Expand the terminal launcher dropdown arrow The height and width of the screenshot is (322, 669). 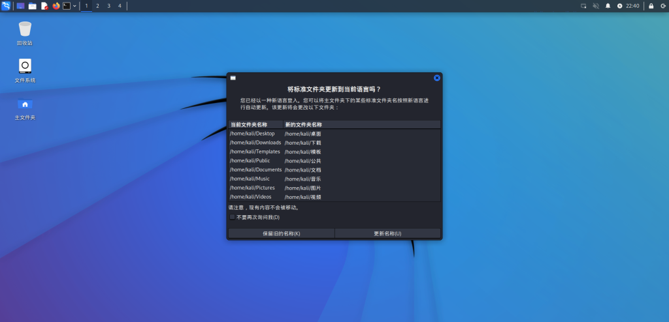[x=74, y=6]
